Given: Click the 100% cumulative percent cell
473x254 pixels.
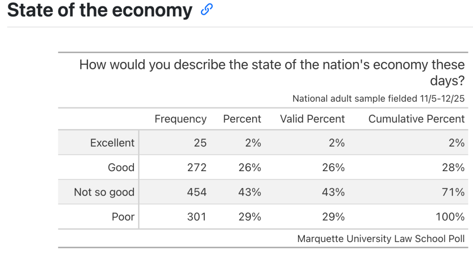Looking at the screenshot, I should tap(450, 217).
